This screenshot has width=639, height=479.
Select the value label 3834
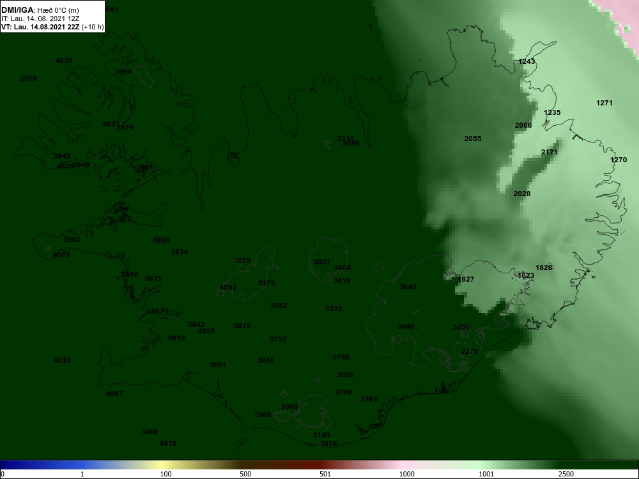(x=180, y=252)
